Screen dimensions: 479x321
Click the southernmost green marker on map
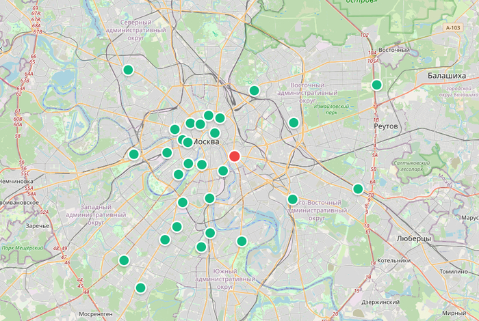(x=140, y=288)
